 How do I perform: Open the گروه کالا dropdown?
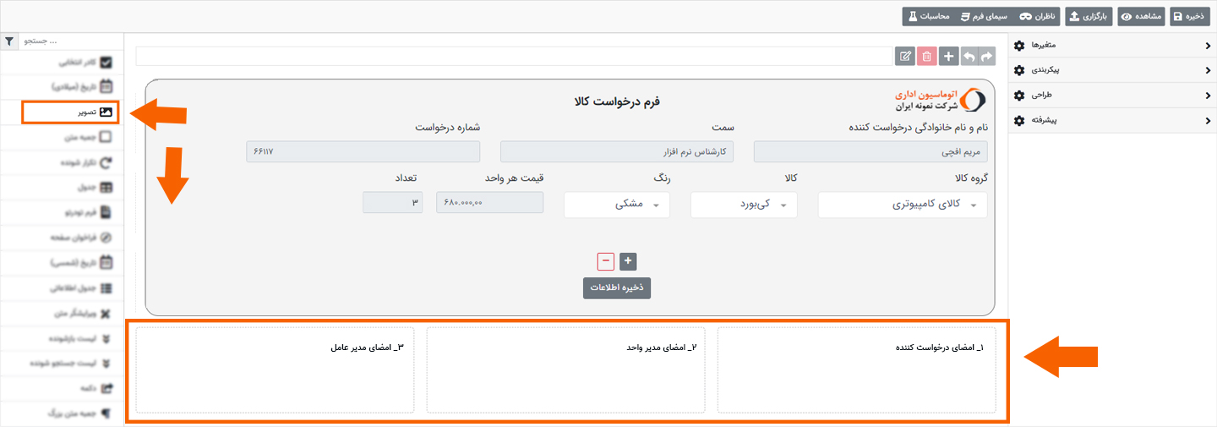pos(902,205)
